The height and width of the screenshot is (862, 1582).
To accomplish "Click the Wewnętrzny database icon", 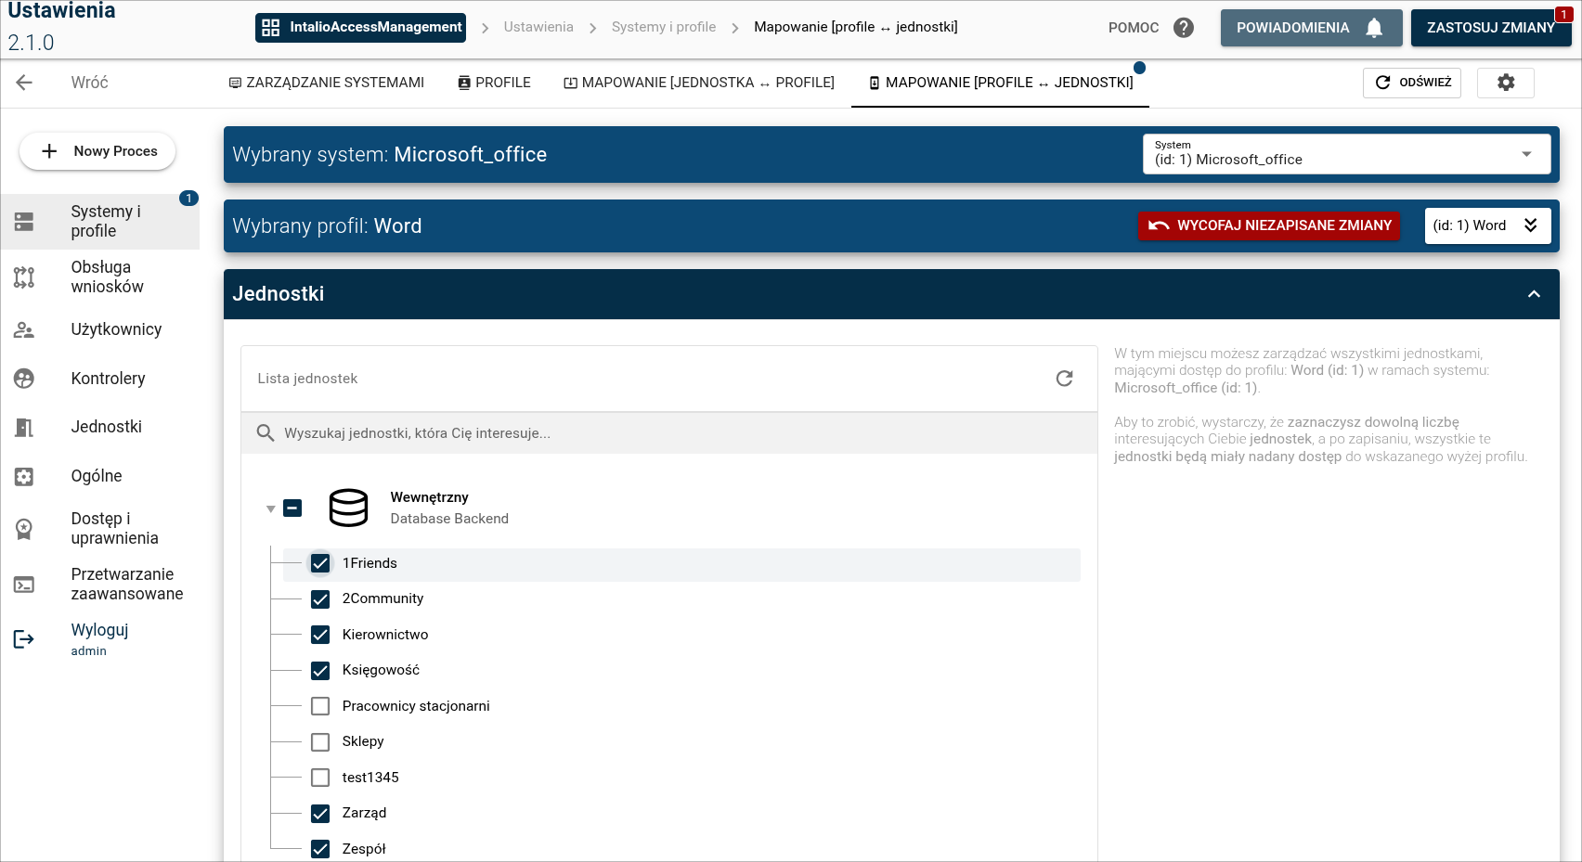I will coord(349,508).
